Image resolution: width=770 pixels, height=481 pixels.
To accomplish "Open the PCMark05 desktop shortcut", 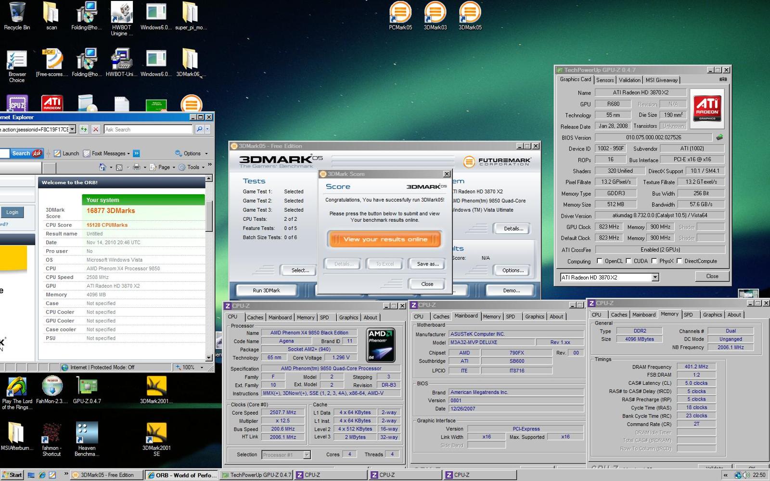I will (x=400, y=16).
